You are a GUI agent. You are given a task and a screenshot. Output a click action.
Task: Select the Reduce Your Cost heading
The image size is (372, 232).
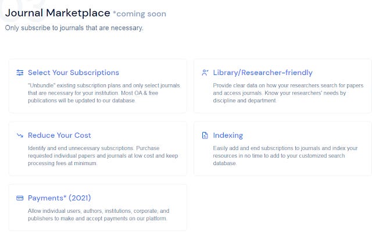tap(59, 135)
